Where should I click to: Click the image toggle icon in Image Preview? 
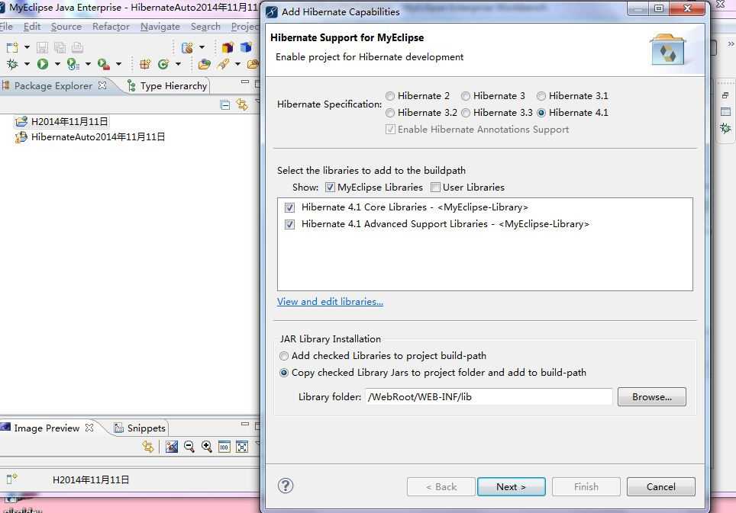click(x=172, y=447)
